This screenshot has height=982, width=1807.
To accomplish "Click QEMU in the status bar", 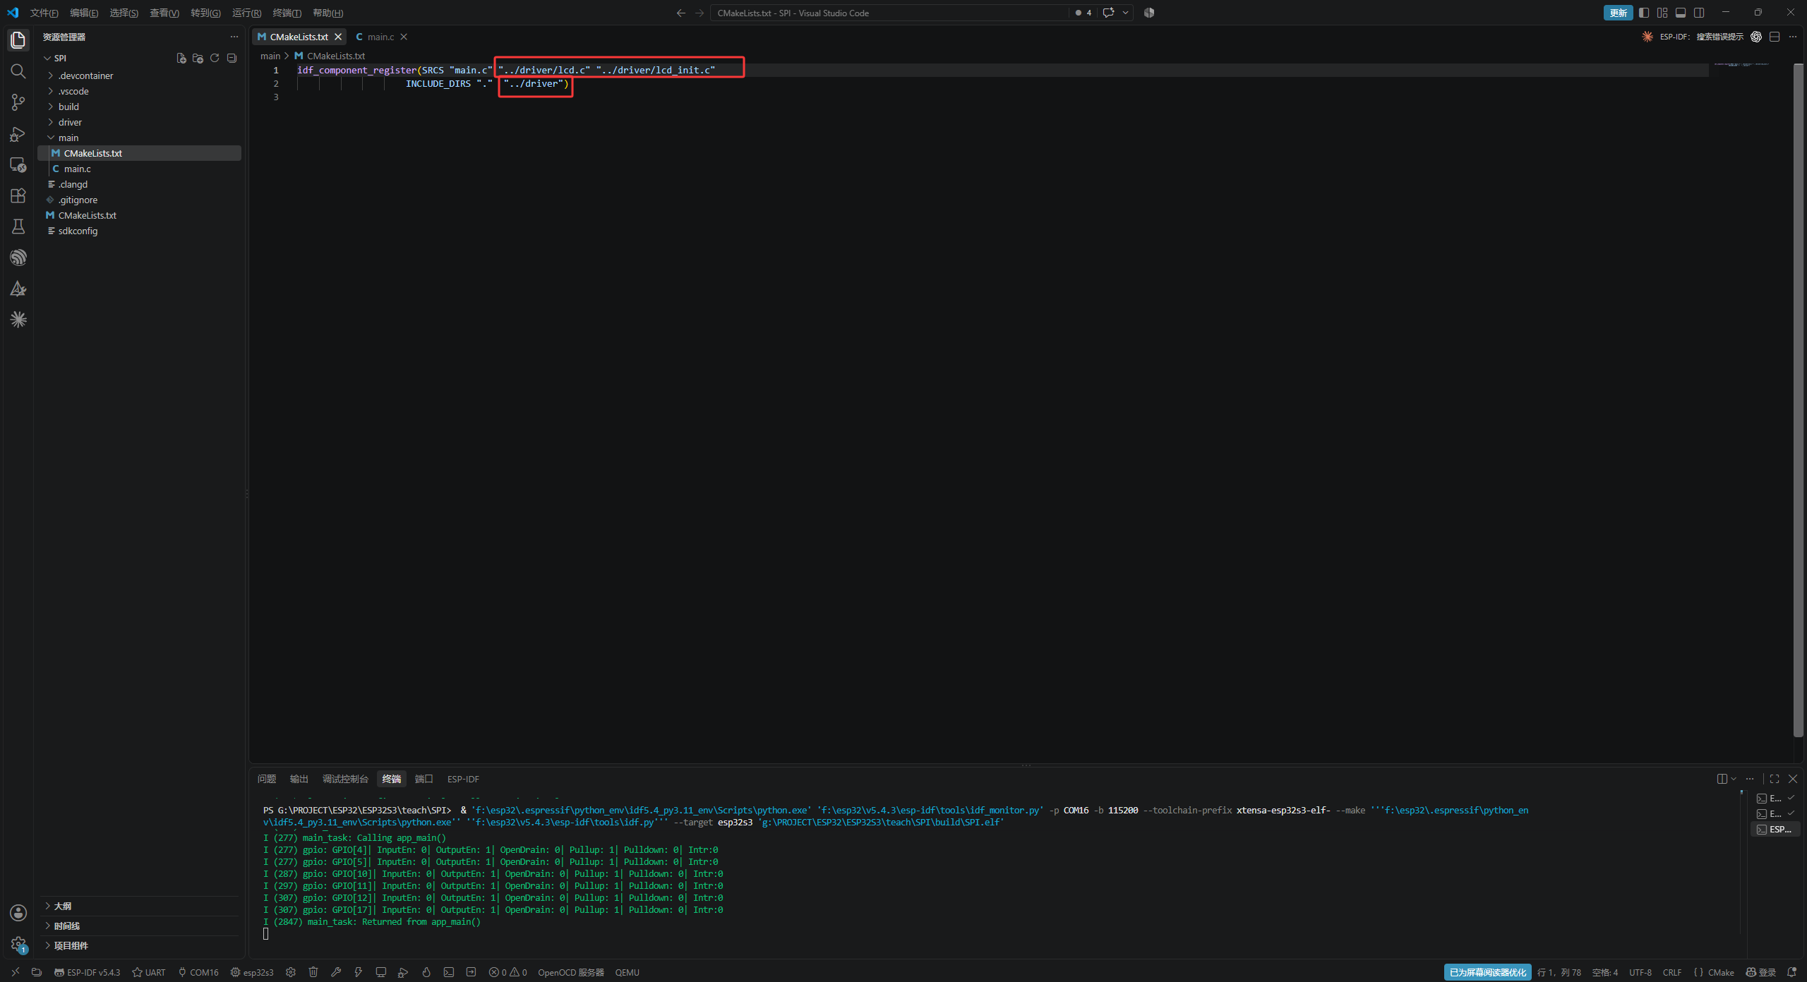I will coord(627,972).
